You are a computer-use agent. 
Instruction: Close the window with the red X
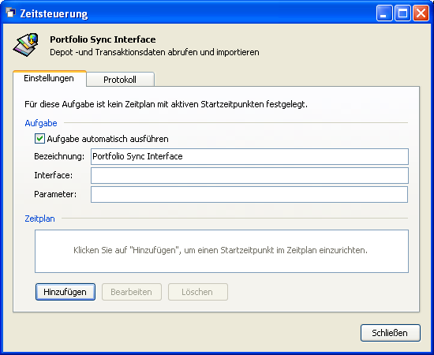point(421,13)
